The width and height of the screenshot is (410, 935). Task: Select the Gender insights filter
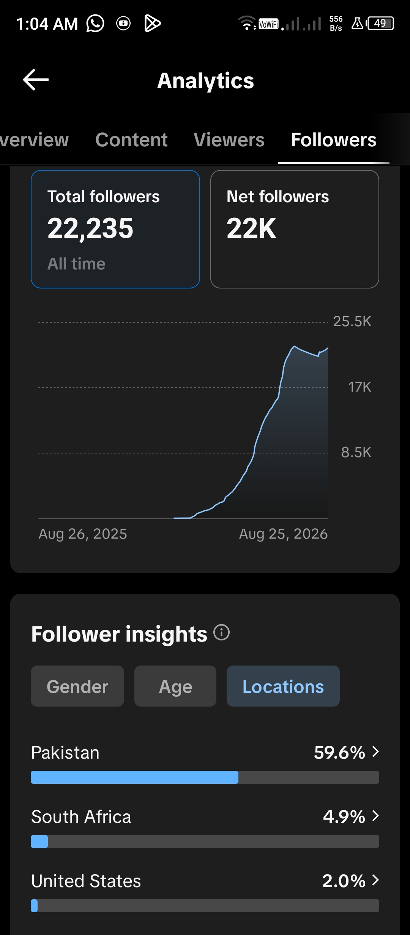pyautogui.click(x=77, y=686)
